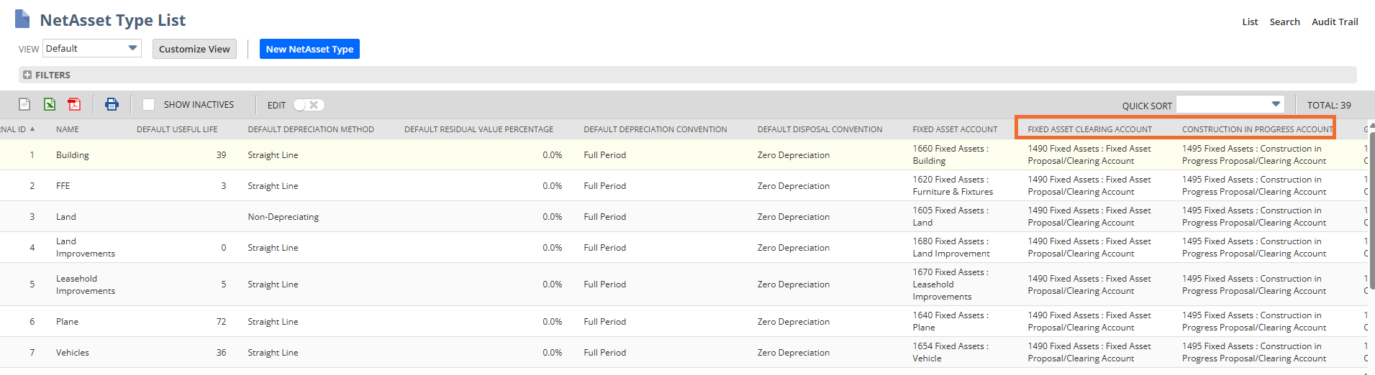Select the Vehicles row name

point(73,353)
